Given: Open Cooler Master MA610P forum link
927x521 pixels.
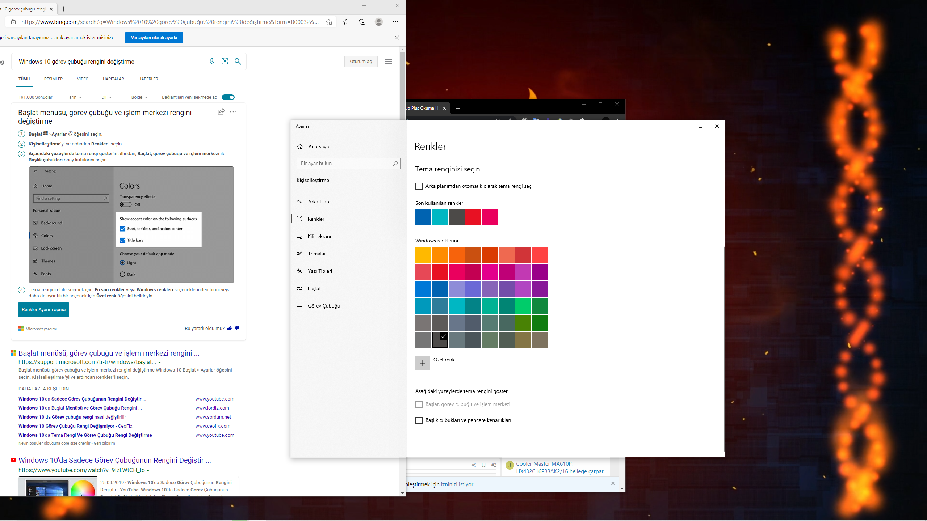Looking at the screenshot, I should point(560,467).
